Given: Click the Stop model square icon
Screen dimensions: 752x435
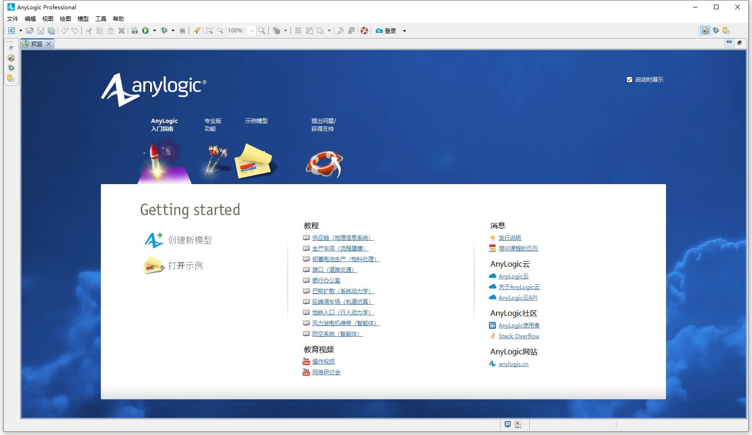Looking at the screenshot, I should coord(183,31).
